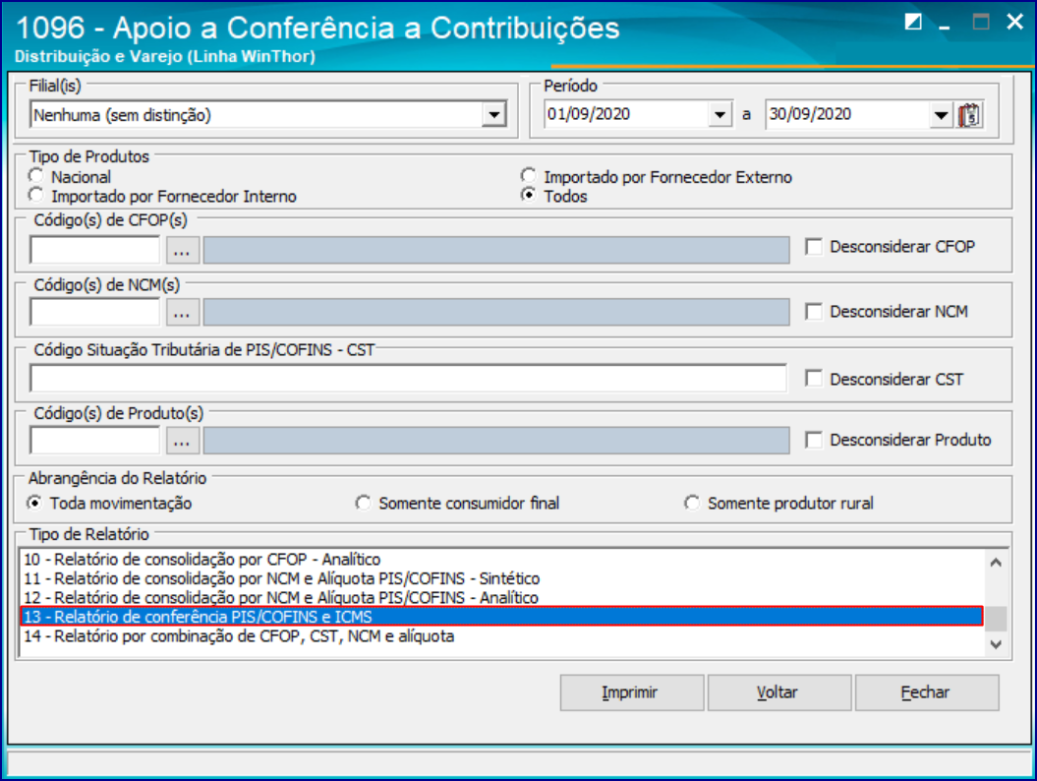
Task: Open the period end date dropdown
Action: click(941, 115)
